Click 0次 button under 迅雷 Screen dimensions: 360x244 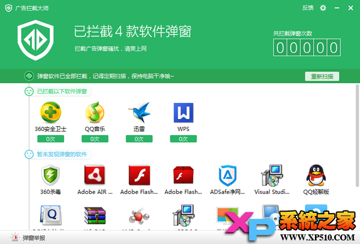pos(139,139)
